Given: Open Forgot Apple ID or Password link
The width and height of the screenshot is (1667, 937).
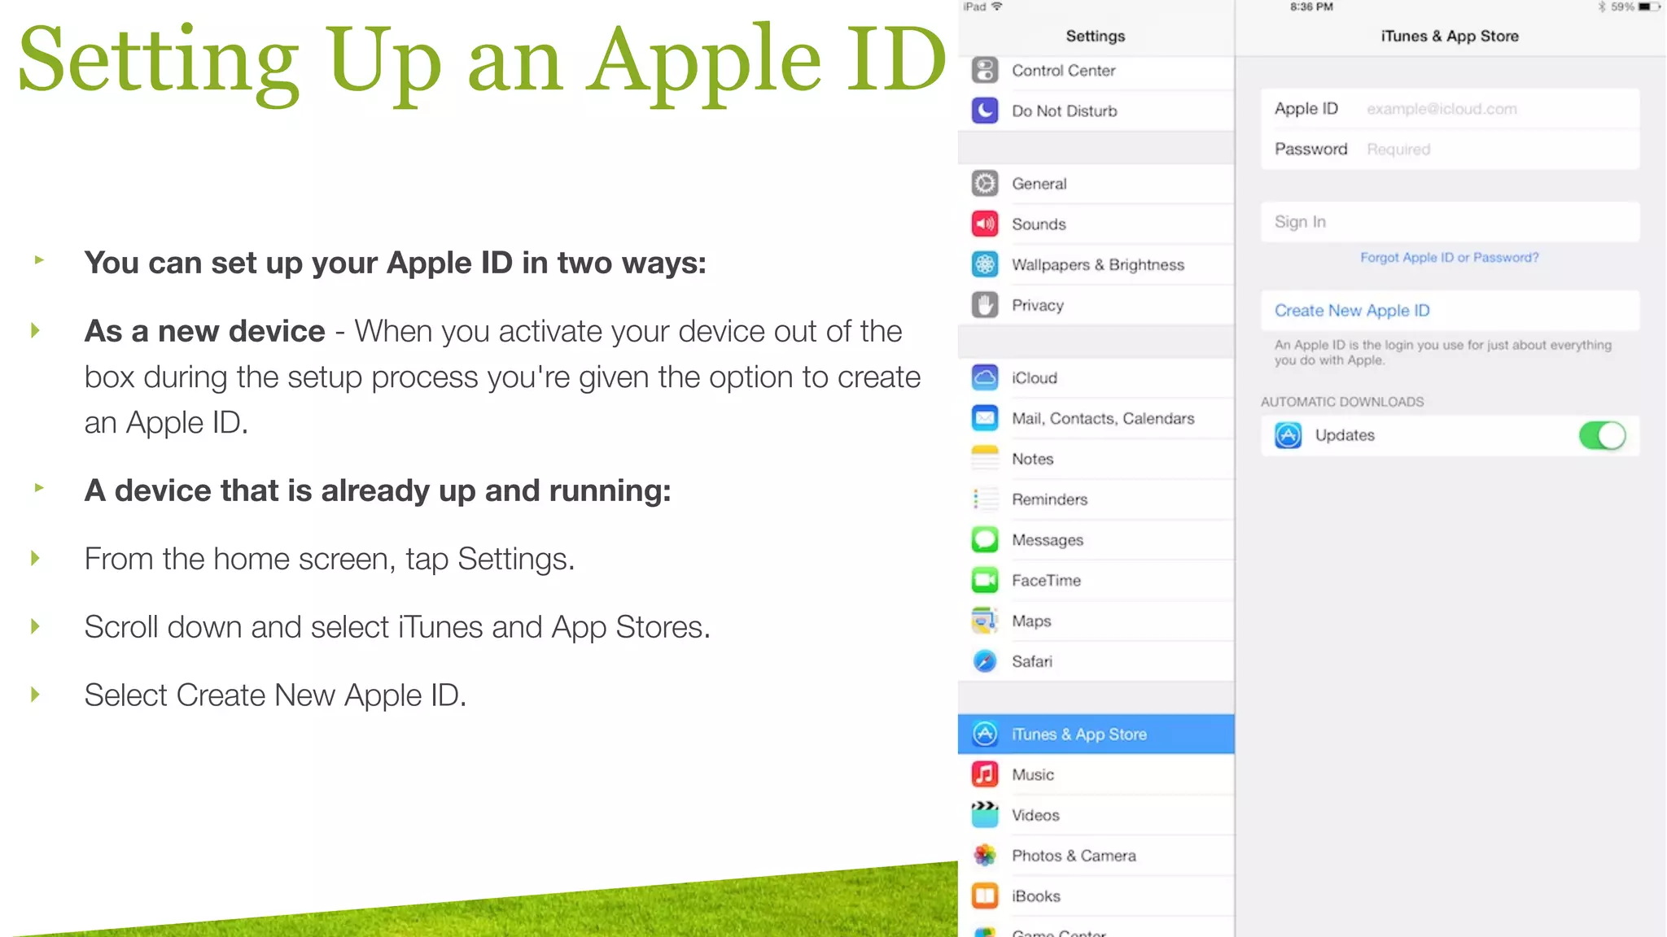Looking at the screenshot, I should [x=1450, y=258].
